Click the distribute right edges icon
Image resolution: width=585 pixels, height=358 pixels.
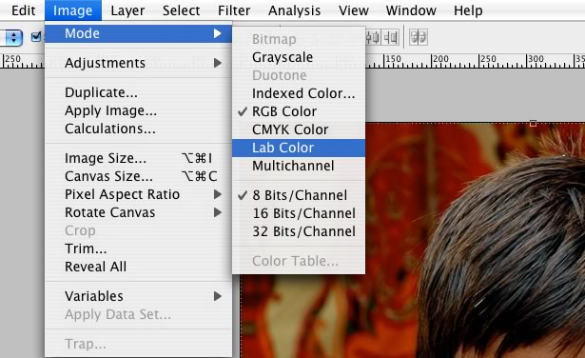coord(391,37)
